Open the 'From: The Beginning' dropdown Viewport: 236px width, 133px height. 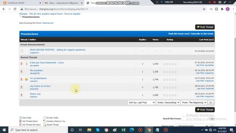(194, 103)
